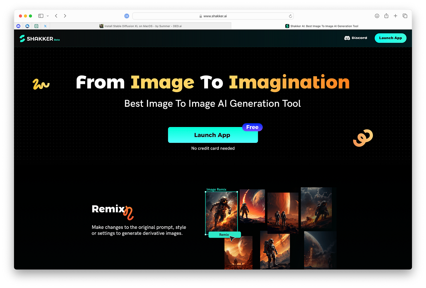The image size is (426, 288).
Task: Open the astronaut with comet thumbnail
Action: pos(252,206)
